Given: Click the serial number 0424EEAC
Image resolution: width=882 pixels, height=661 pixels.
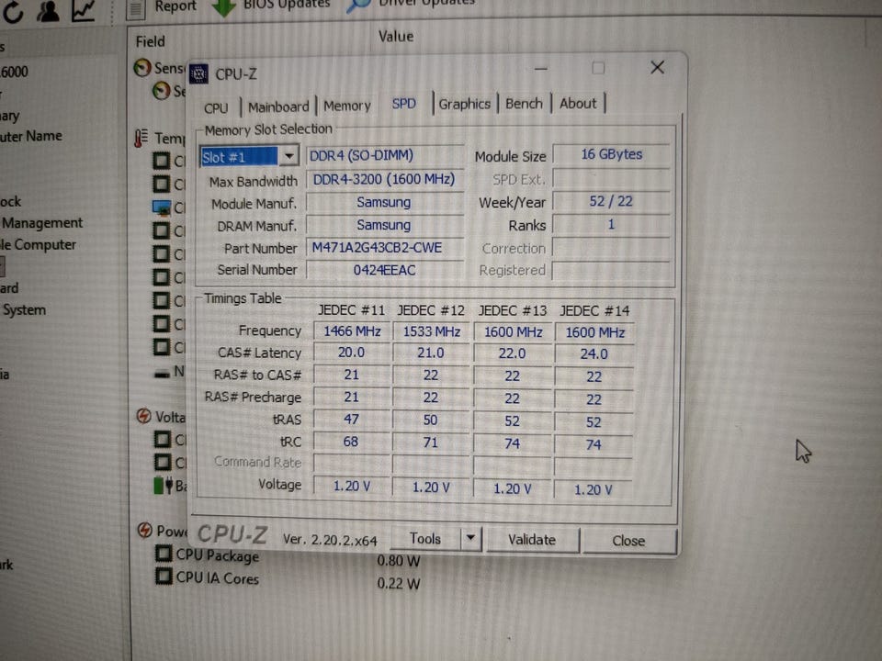Looking at the screenshot, I should click(x=384, y=270).
